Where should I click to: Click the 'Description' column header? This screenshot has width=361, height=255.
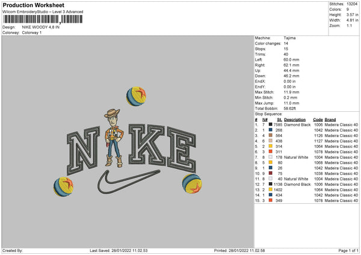pos(295,120)
